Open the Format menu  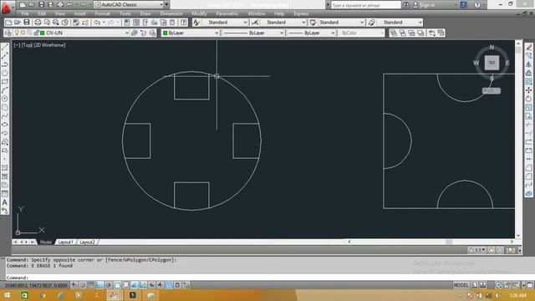click(x=102, y=13)
